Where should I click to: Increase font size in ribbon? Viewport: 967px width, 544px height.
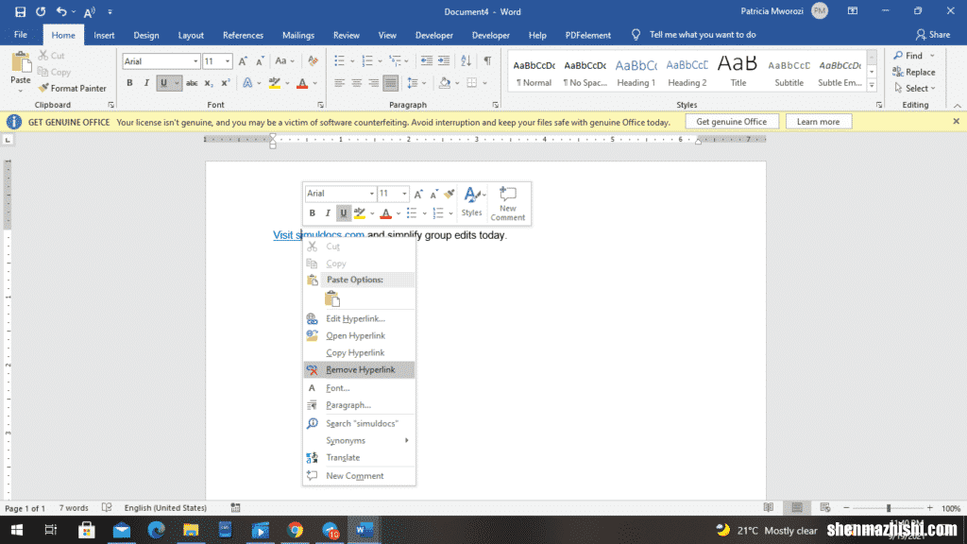click(243, 61)
